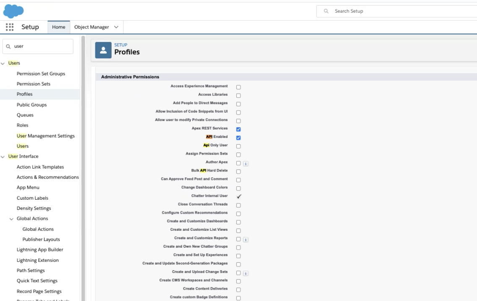
Task: Enable the Api Only User checkbox
Action: [238, 146]
